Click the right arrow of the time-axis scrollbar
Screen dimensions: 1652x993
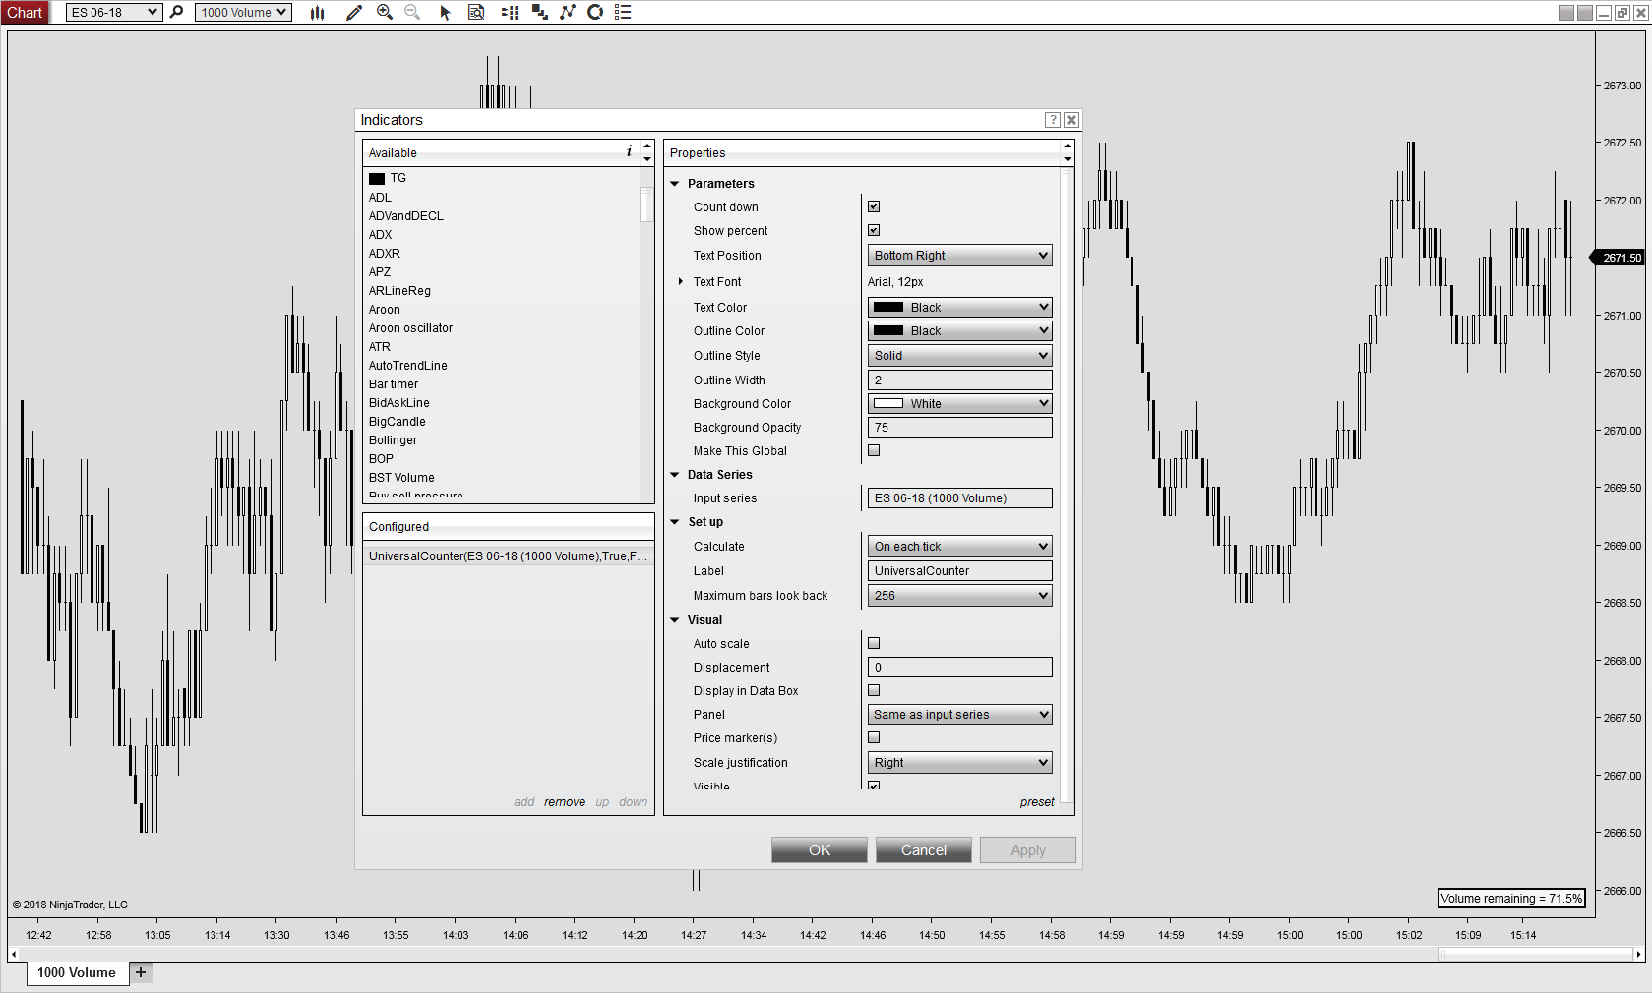click(1639, 954)
